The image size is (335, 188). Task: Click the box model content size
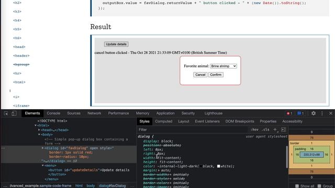pos(311,155)
